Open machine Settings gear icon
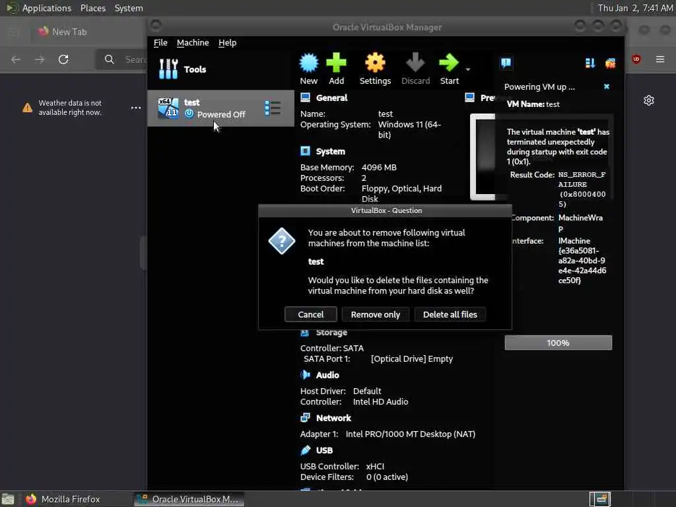Viewport: 676px width, 507px height. coord(375,63)
